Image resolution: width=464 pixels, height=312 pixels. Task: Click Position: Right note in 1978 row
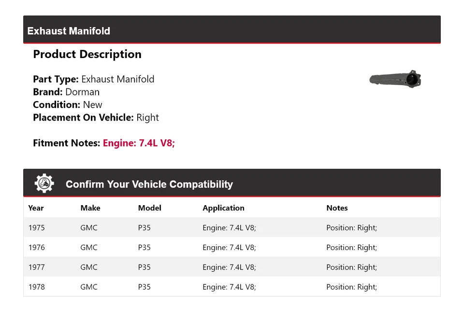click(x=351, y=287)
